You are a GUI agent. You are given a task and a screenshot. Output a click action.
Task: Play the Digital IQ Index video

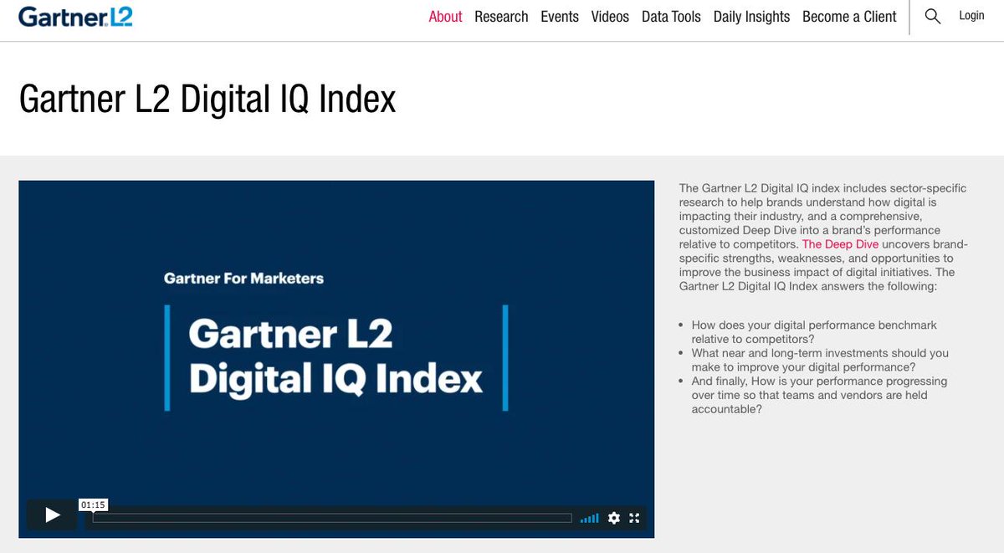(52, 515)
